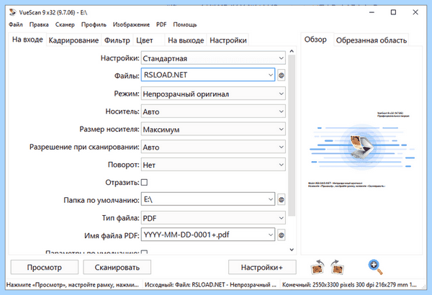Screen dimensions: 432x295
Task: Click scroll-down arrow of options panel
Action: 292,250
